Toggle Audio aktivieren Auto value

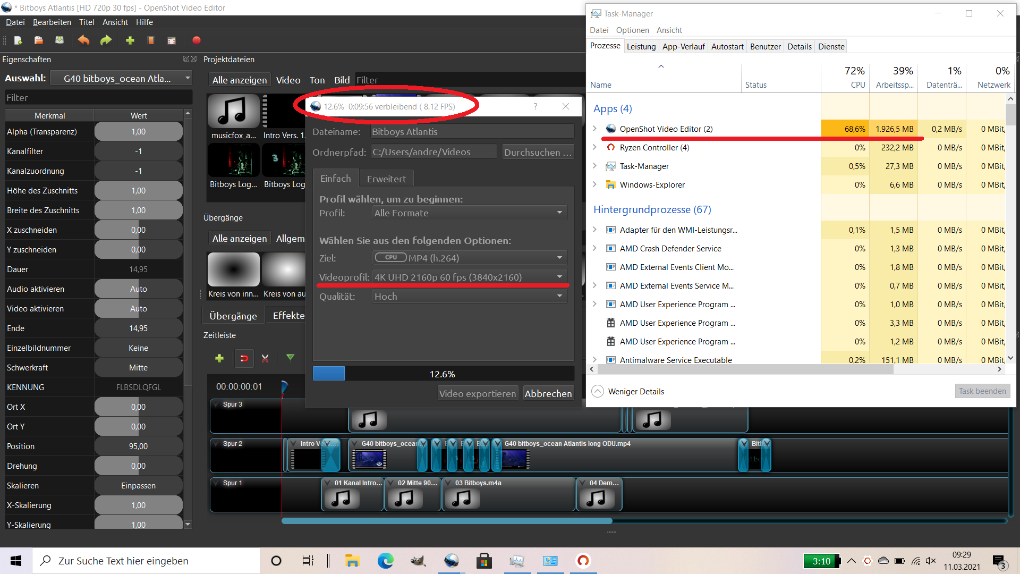pos(138,289)
